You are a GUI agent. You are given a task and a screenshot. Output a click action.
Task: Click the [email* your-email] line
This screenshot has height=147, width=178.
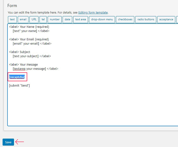click(x=32, y=43)
